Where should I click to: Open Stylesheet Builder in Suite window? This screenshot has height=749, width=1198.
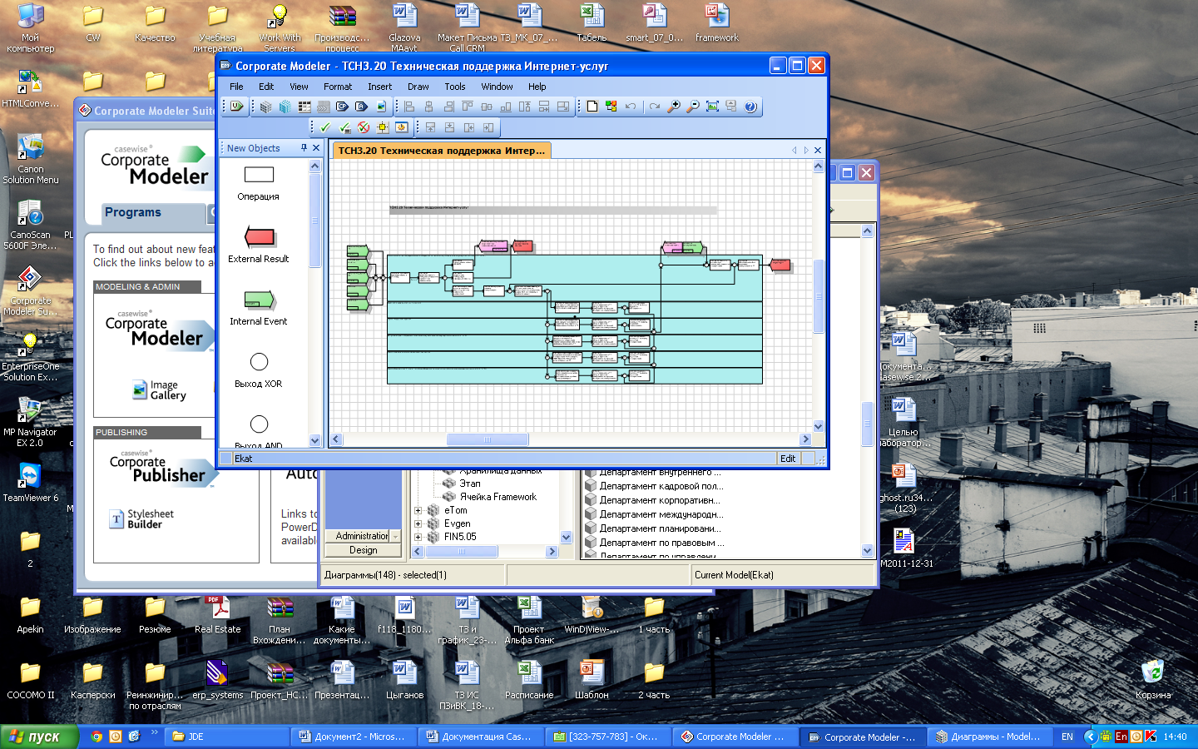tap(142, 519)
